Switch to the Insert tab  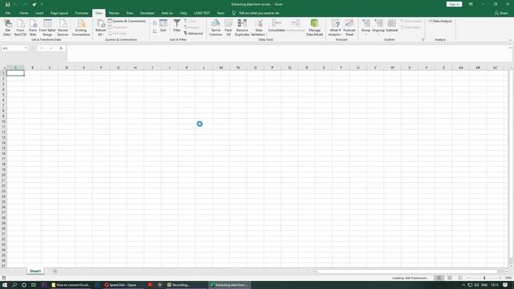pyautogui.click(x=39, y=13)
